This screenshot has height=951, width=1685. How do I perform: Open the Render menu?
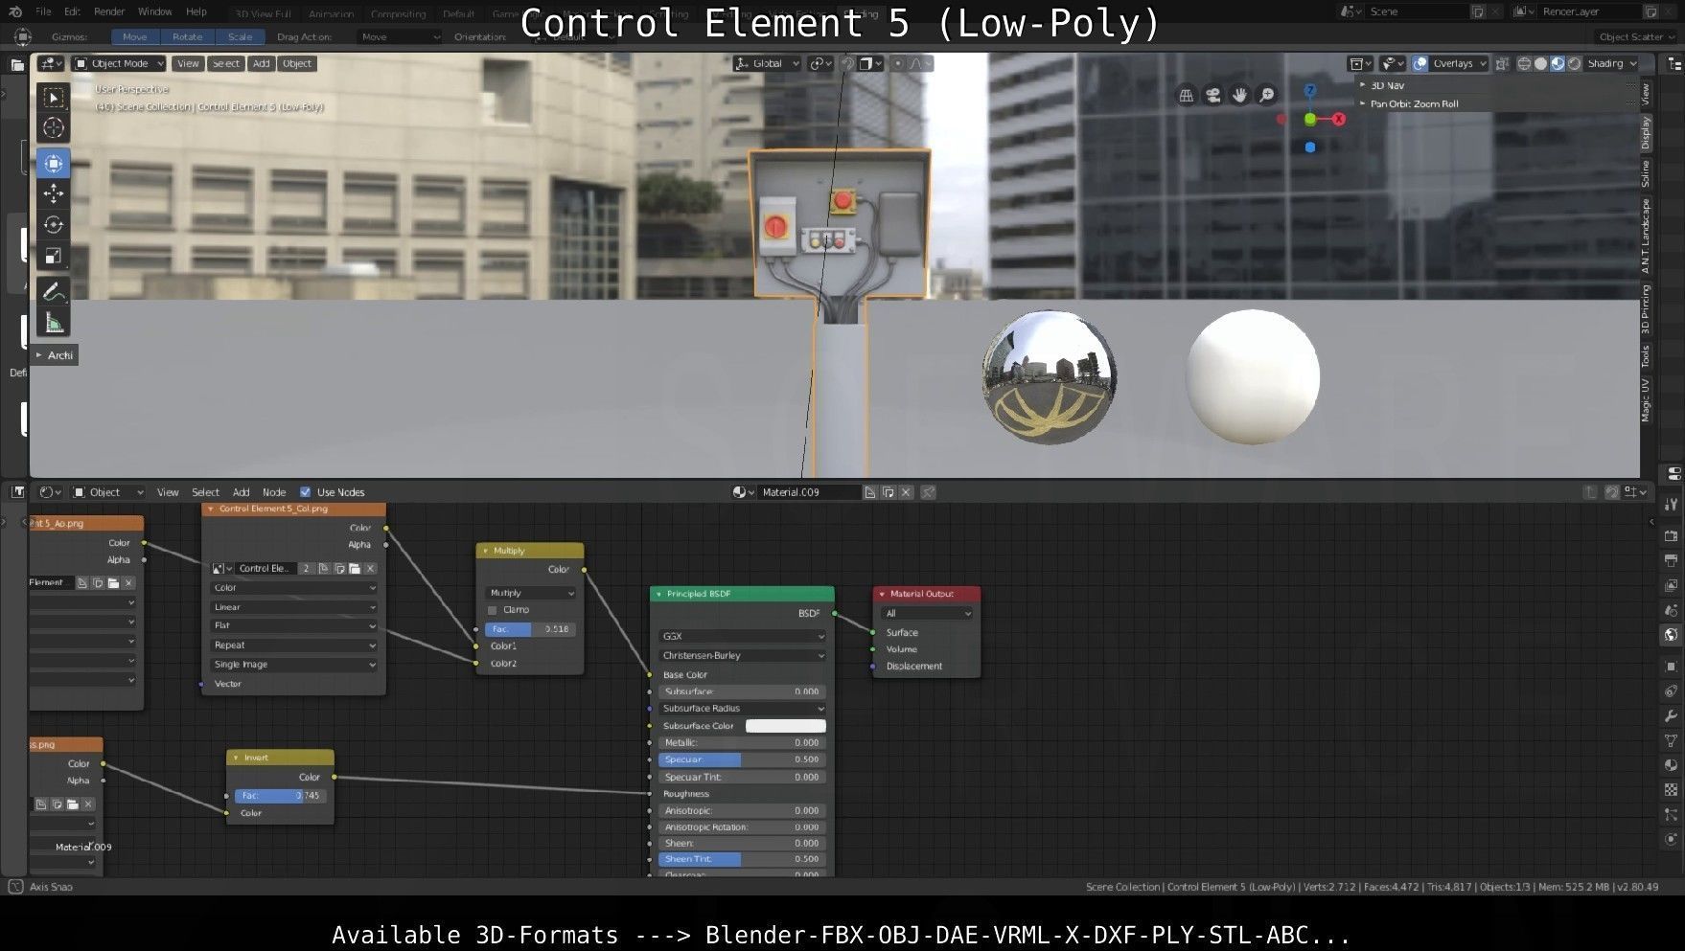tap(109, 11)
